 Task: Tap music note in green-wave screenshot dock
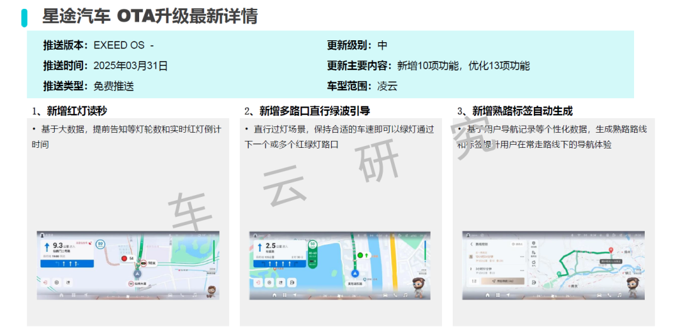tap(405, 295)
